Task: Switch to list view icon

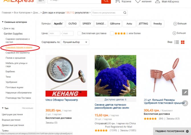Action: 177,42
